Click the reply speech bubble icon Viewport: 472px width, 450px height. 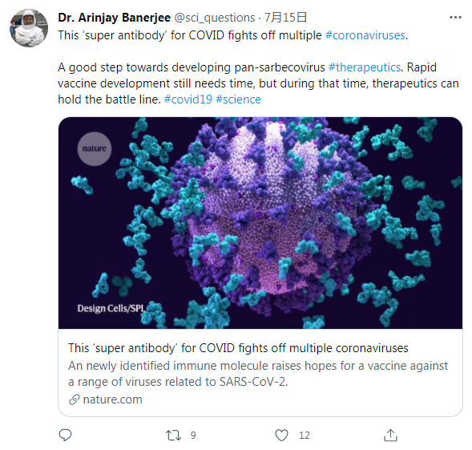(x=65, y=435)
